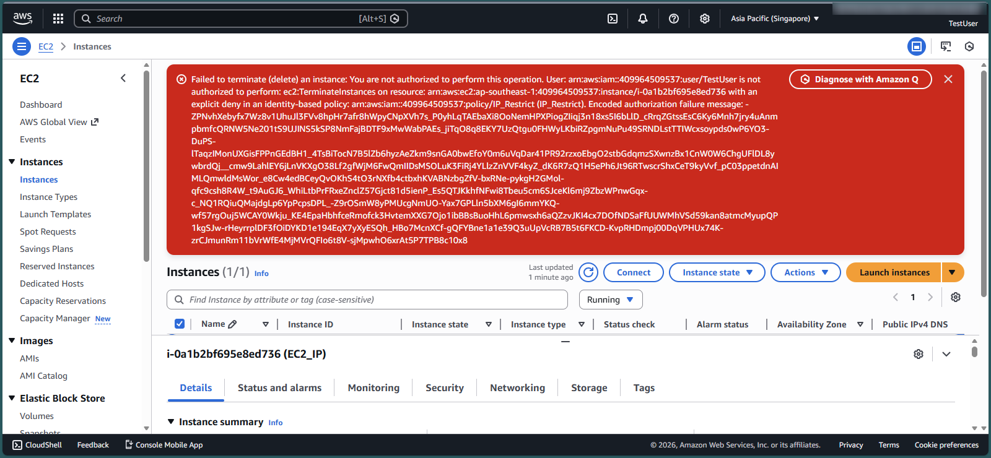Collapse the instance details pane chevron

click(x=946, y=354)
